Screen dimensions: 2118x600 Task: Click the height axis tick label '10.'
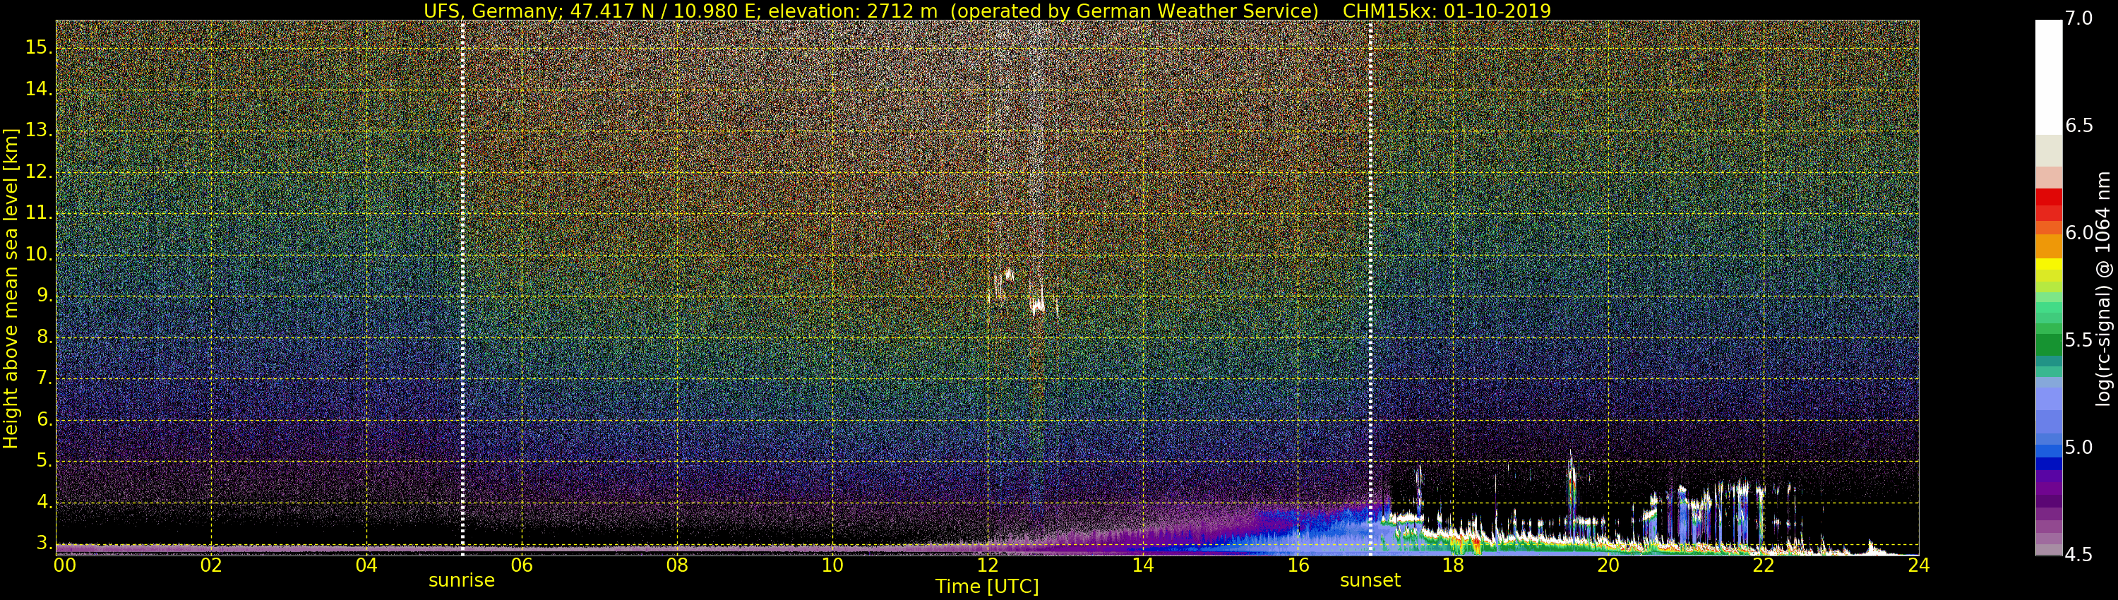(39, 255)
